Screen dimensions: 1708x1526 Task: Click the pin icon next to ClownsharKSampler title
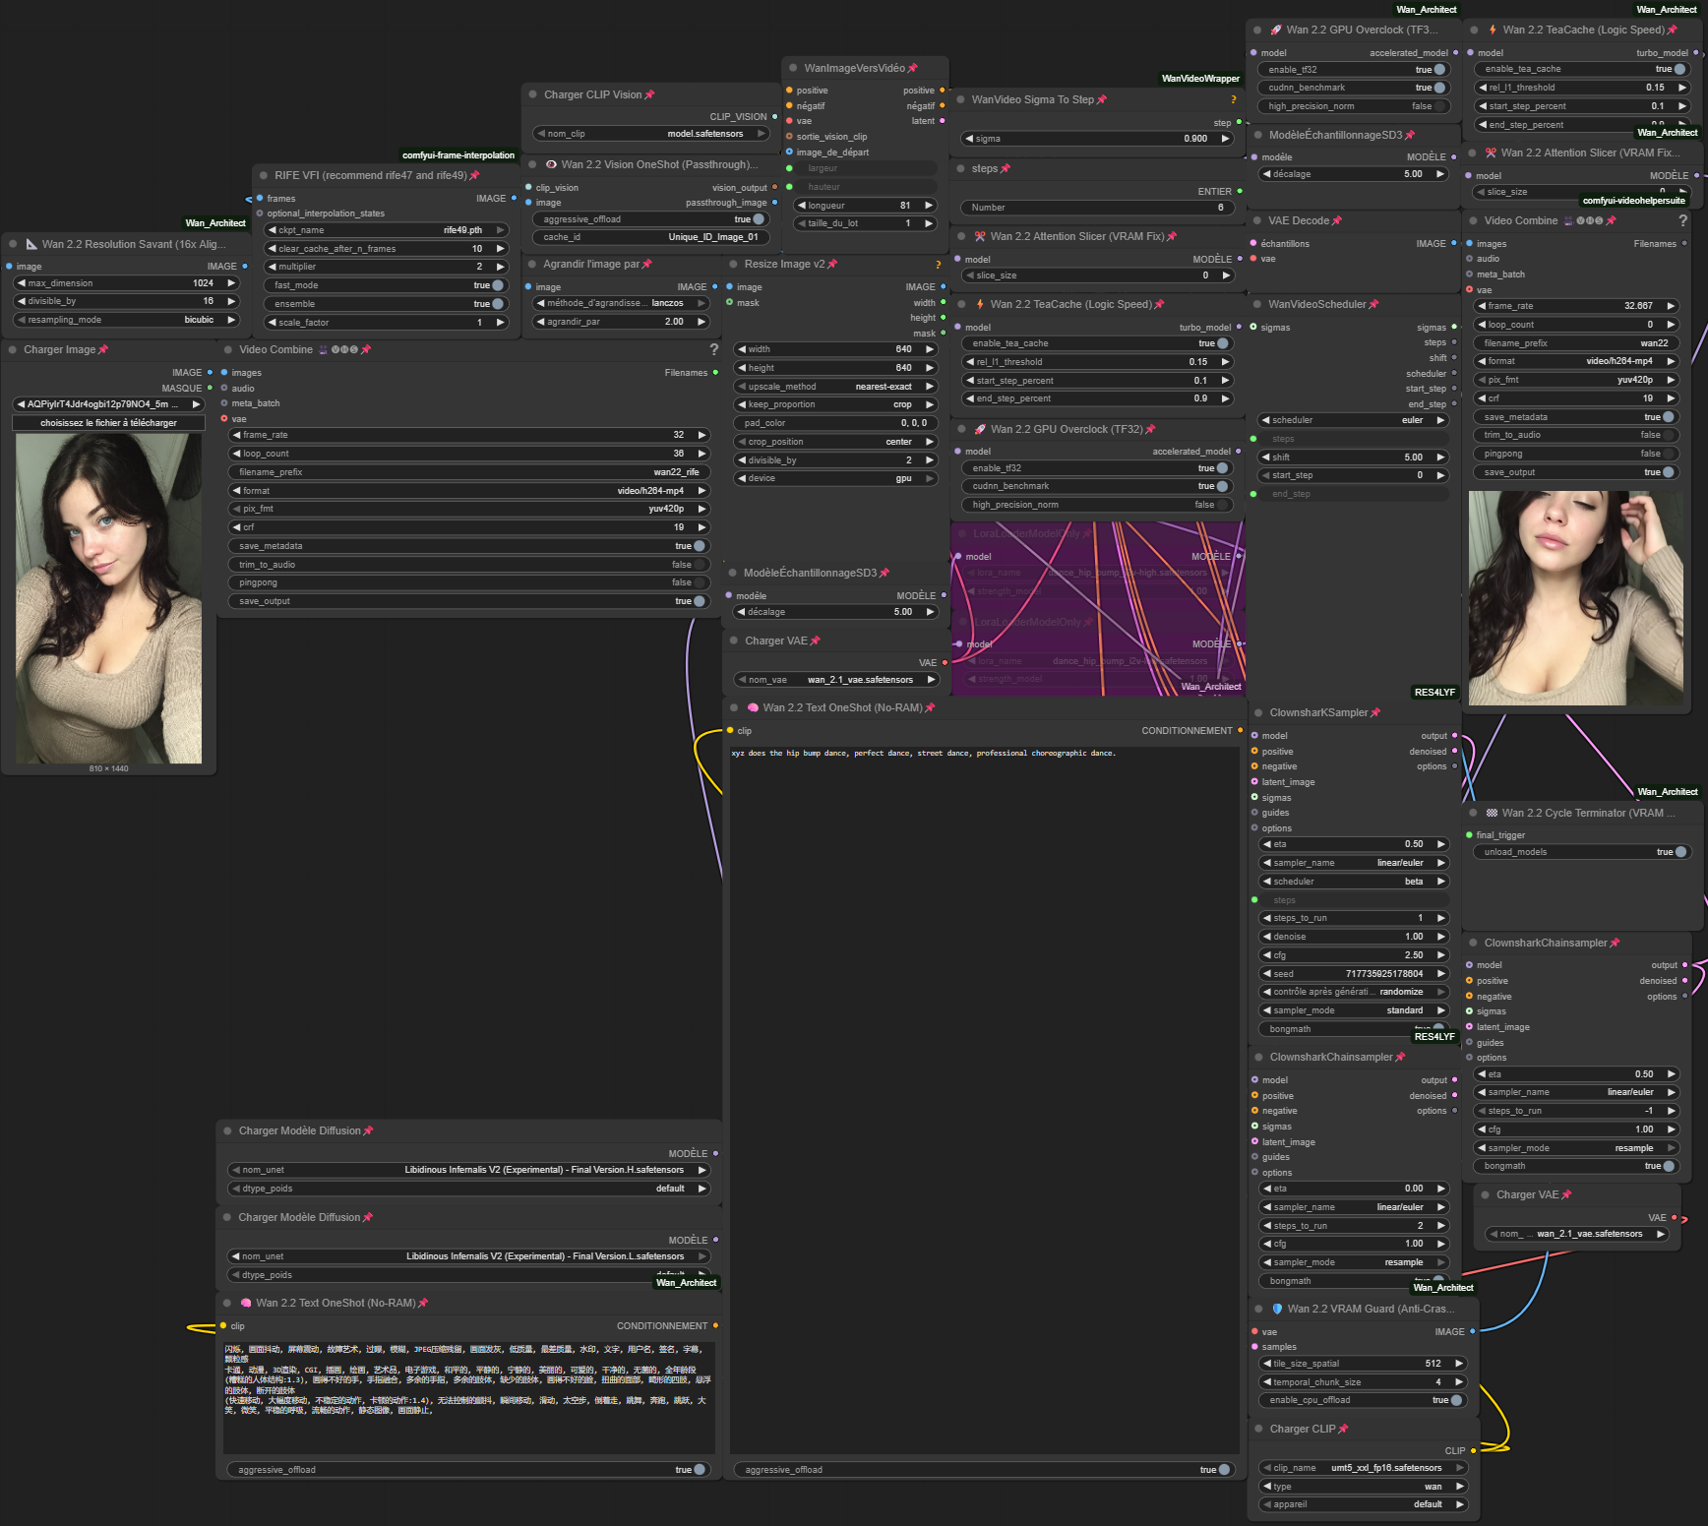(x=1375, y=712)
